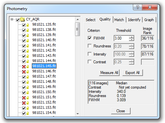Click the image icon beside 981021.150.fit

28,92
